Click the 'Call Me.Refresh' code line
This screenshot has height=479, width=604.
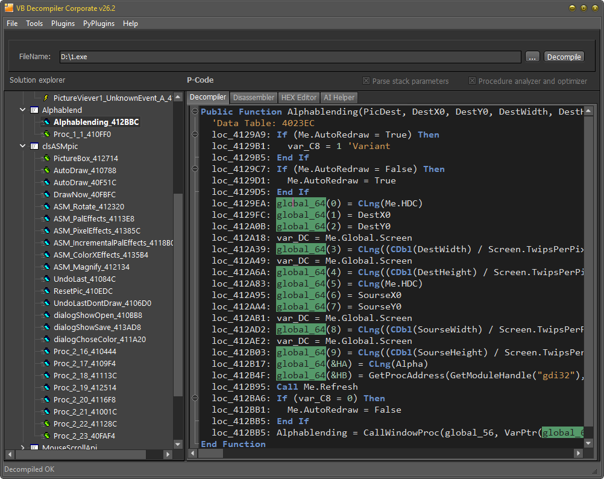pyautogui.click(x=317, y=387)
